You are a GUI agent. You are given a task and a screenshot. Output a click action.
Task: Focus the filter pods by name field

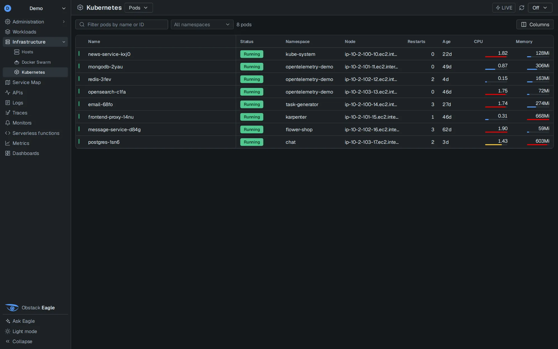pos(122,25)
